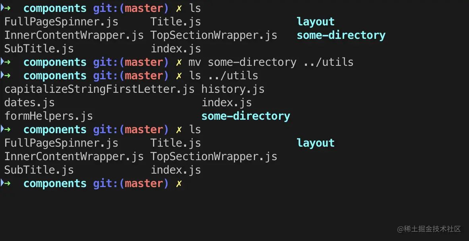Click the "mv" command word
The width and height of the screenshot is (469, 241).
[195, 62]
